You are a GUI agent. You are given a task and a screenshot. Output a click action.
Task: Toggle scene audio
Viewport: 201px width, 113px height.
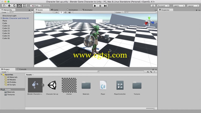(65, 12)
